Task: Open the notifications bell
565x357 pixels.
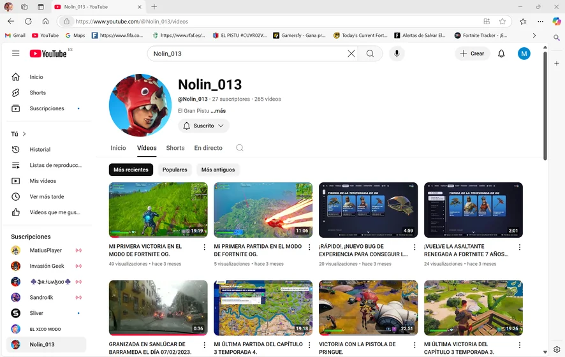Action: (501, 54)
